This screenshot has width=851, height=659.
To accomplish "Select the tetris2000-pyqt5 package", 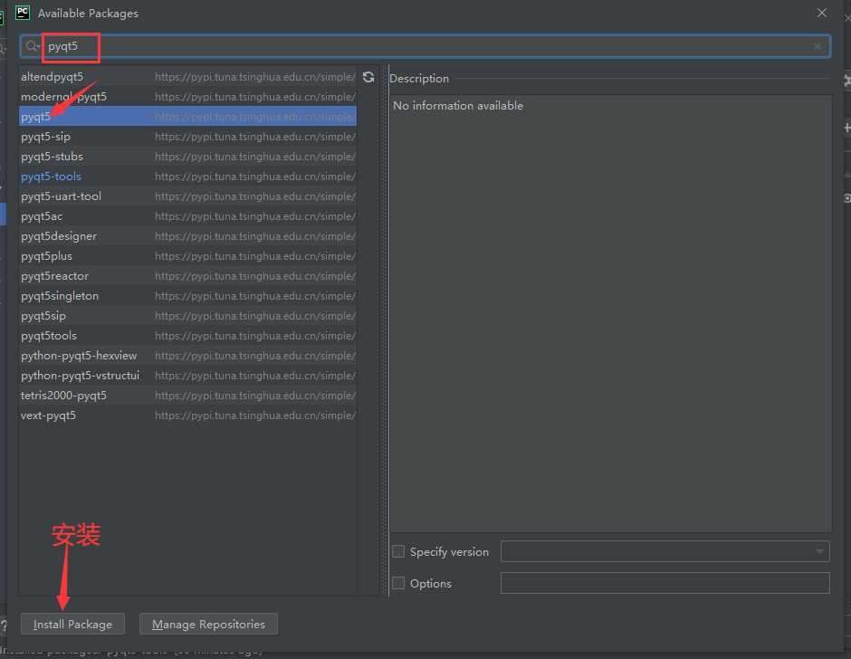I will pyautogui.click(x=187, y=396).
